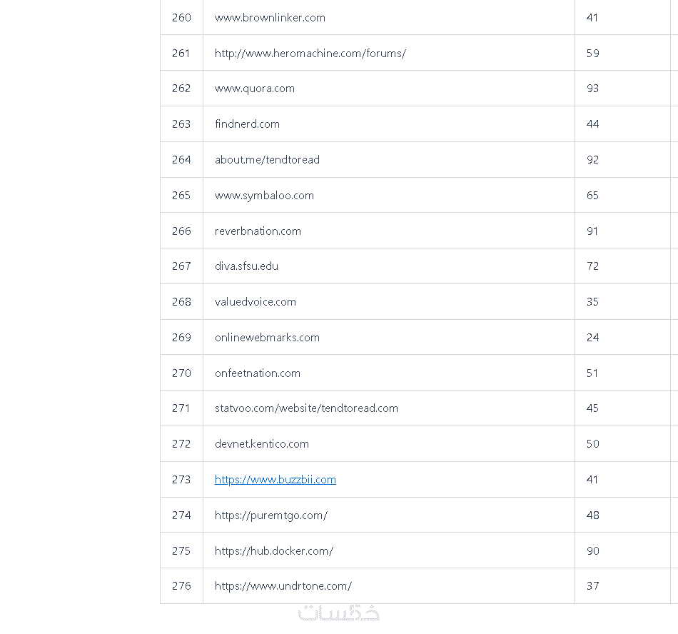Viewport: 678px width, 634px height.
Task: Select the statvoo.com/website/tendtoread.com URL
Action: coord(306,408)
